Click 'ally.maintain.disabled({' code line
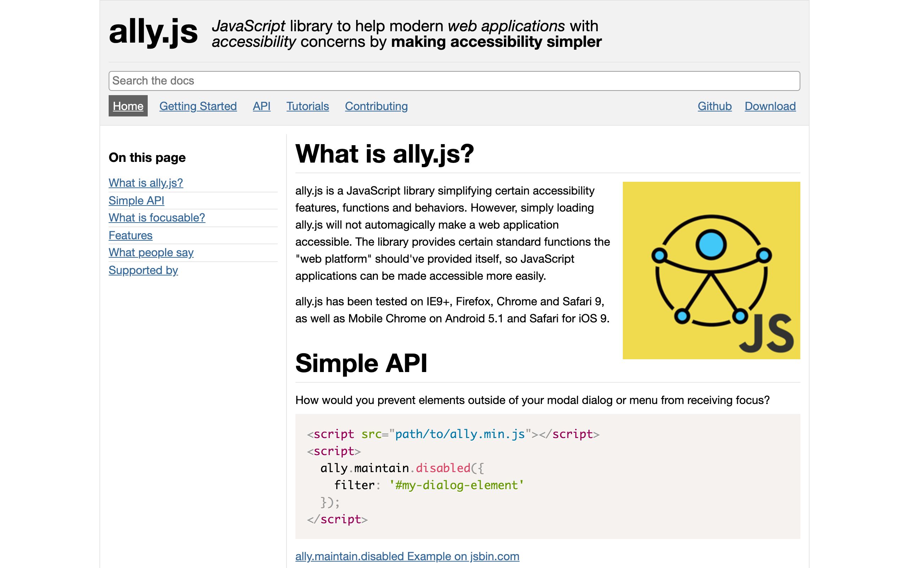Viewport: 909px width, 568px height. (x=402, y=468)
